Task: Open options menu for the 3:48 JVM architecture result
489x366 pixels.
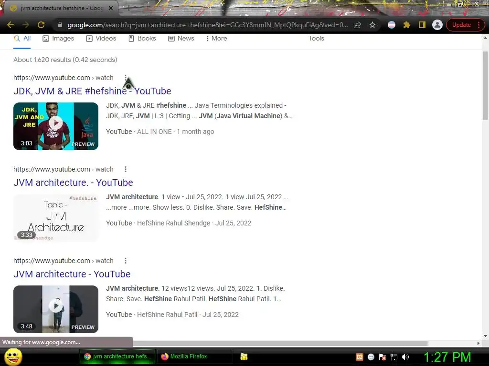Action: point(126,261)
